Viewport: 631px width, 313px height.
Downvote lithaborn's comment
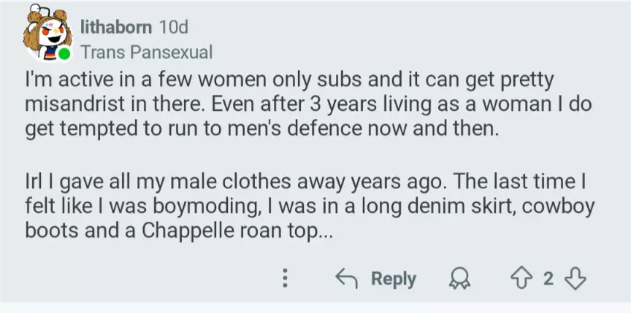coord(577,278)
